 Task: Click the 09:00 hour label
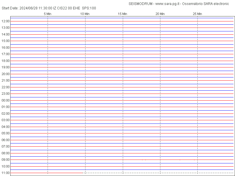point(5,160)
